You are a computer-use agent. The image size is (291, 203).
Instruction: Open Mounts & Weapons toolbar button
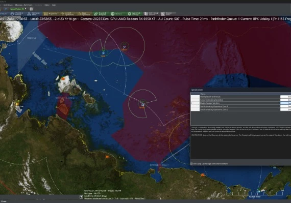click(x=101, y=14)
